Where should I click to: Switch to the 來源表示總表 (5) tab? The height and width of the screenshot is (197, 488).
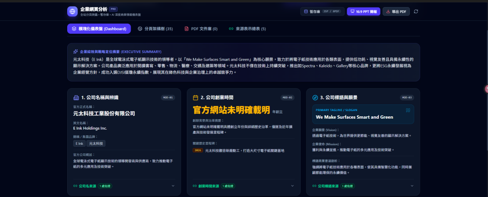[247, 29]
